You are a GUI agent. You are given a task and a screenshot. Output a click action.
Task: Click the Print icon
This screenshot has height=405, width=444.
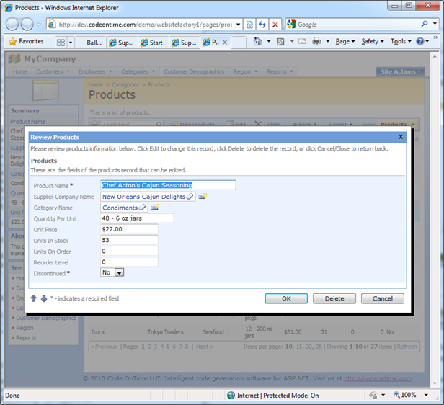(x=316, y=42)
